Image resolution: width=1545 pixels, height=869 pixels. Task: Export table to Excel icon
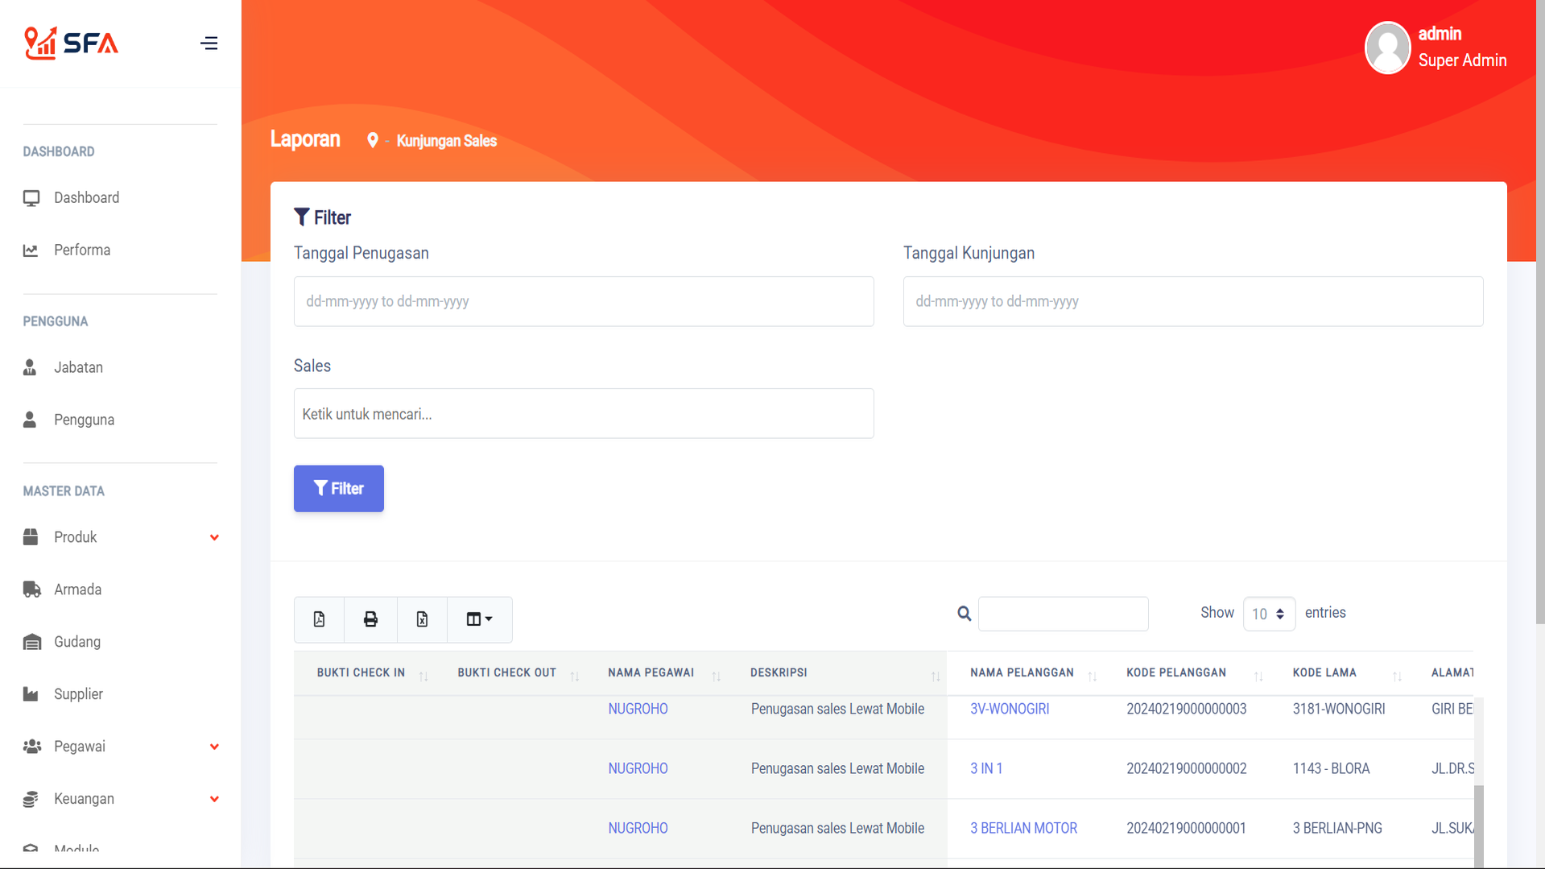422,619
